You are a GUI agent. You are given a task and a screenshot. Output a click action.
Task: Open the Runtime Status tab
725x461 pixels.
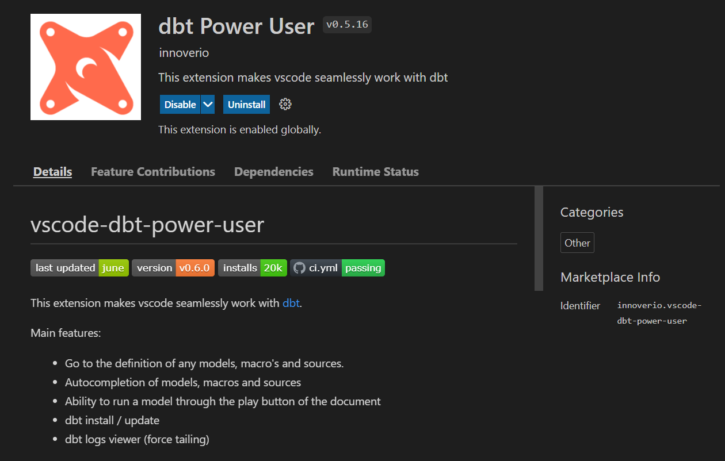[376, 172]
